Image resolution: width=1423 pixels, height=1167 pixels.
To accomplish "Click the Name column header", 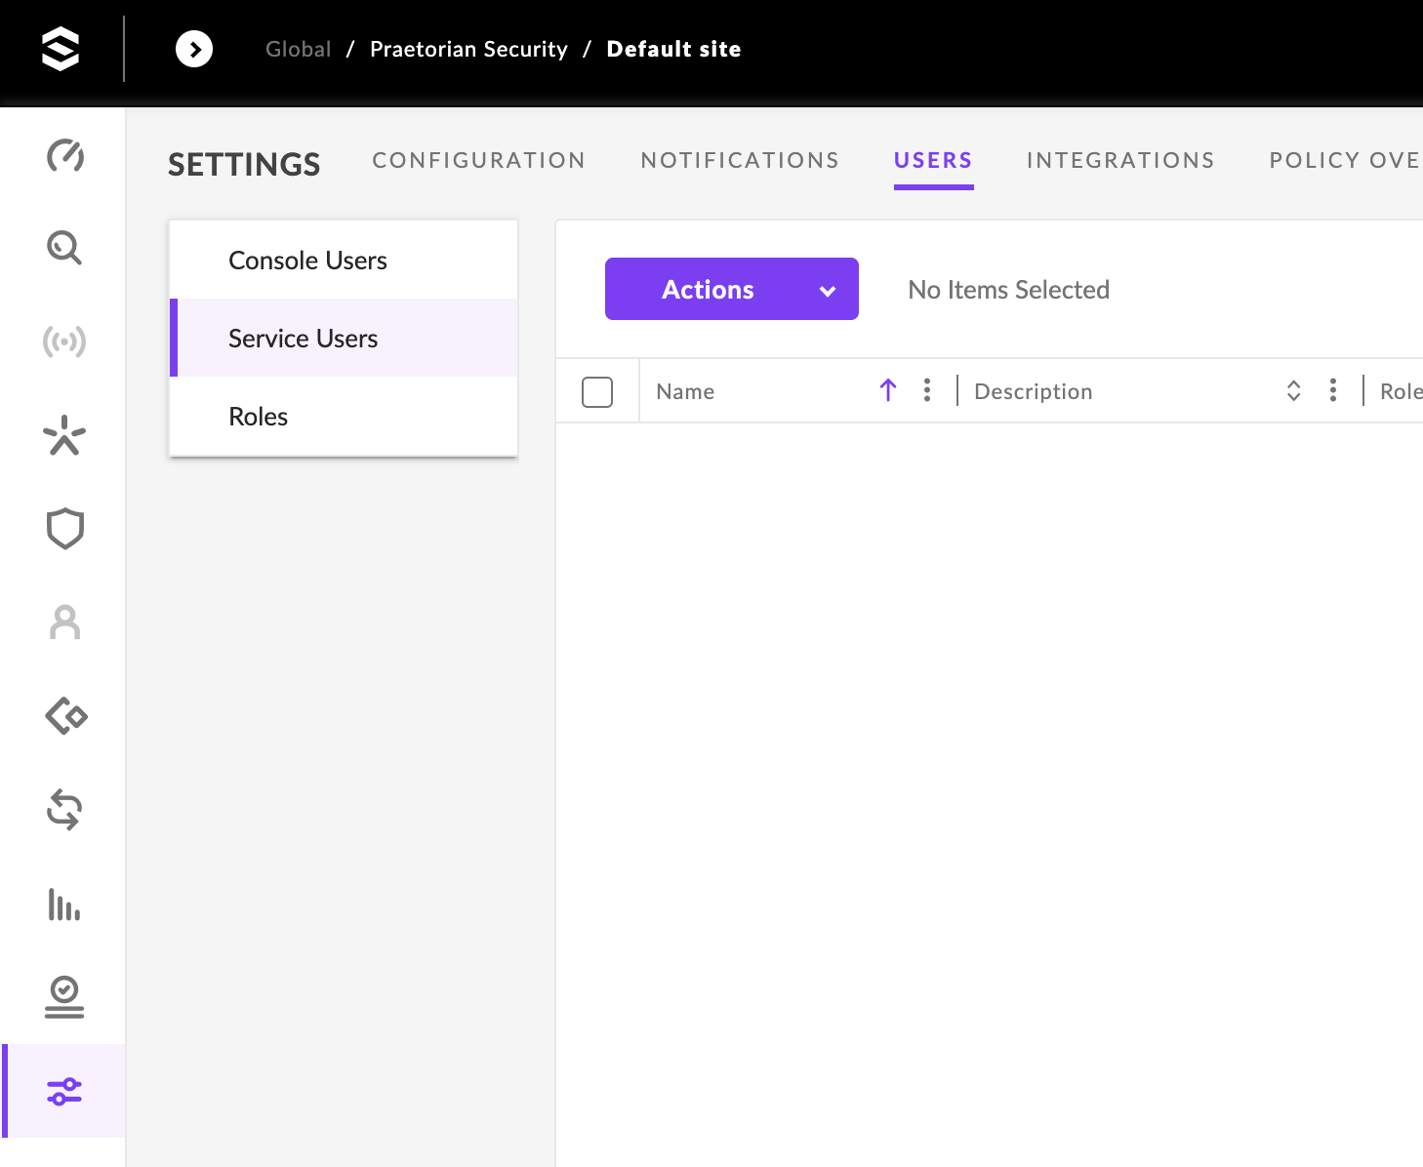I will click(x=685, y=391).
